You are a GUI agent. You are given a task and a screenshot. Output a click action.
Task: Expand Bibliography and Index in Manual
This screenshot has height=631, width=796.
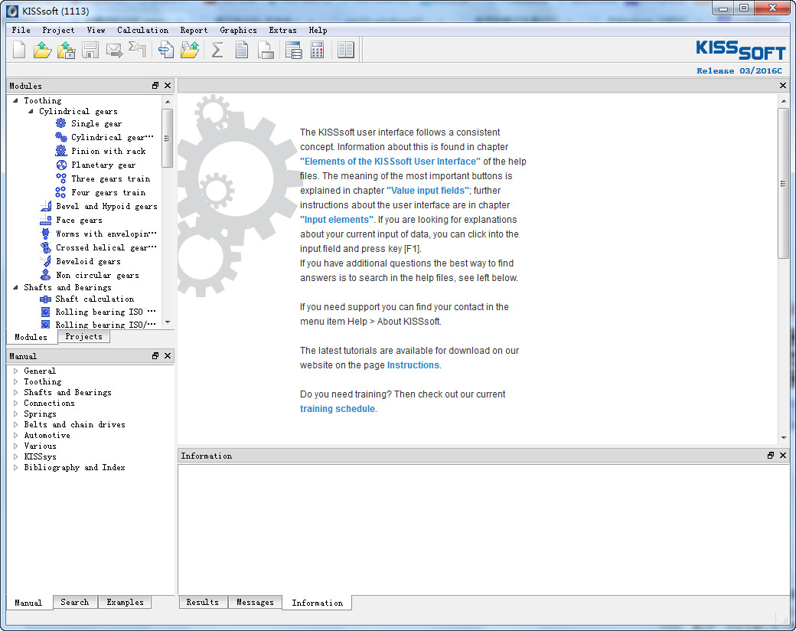tap(16, 467)
